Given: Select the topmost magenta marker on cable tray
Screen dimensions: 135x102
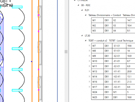Looking at the screenshot, I should coord(38,15).
